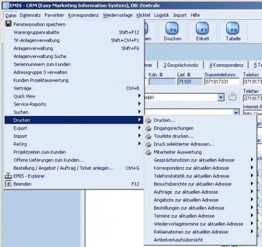Select Bestellung / Angebot / Auftrag / Ticket anlegen
Viewport: 262px width, 247px height.
tap(74, 168)
